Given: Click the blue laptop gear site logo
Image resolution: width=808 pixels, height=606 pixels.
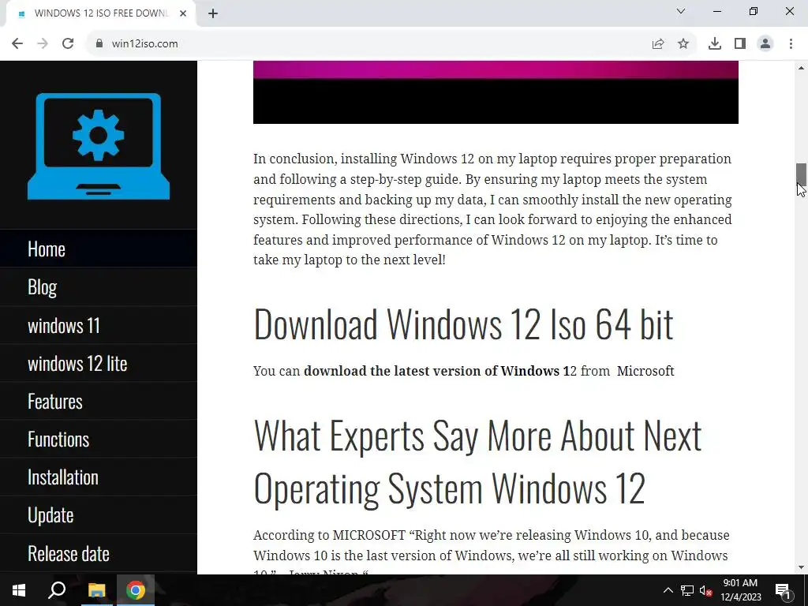Looking at the screenshot, I should [99, 146].
